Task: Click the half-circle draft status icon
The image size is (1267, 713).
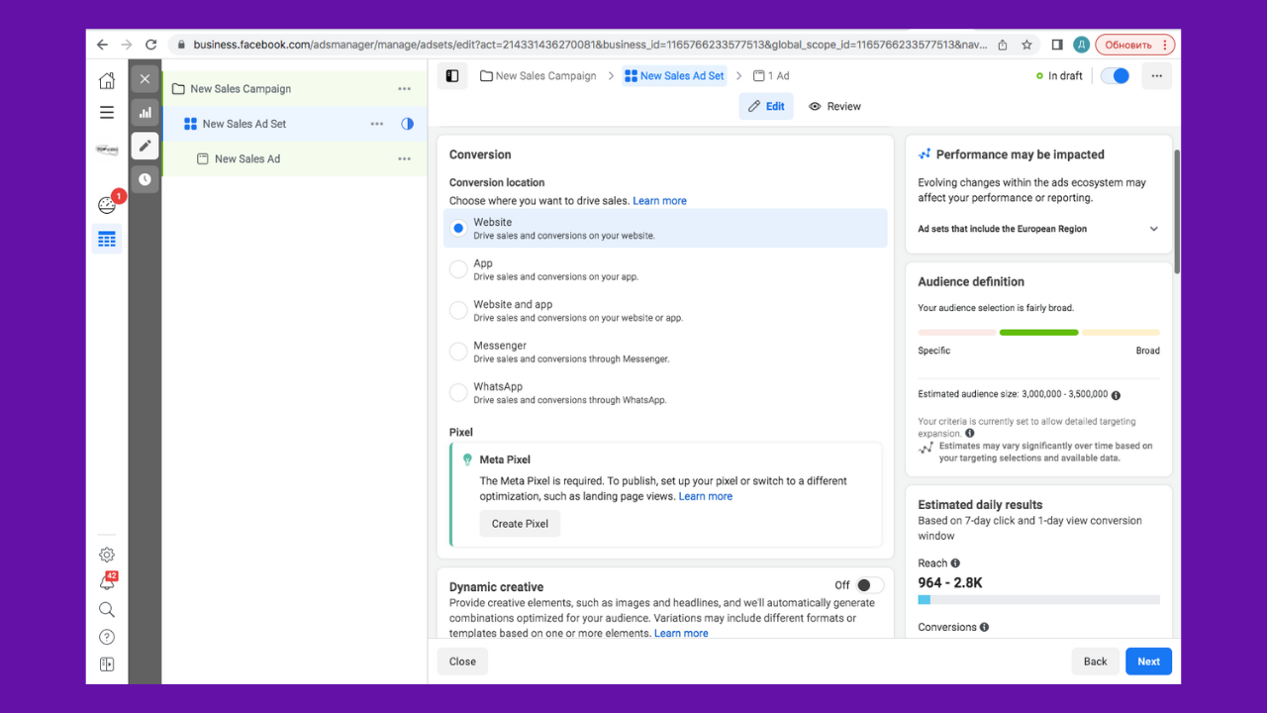Action: point(407,124)
